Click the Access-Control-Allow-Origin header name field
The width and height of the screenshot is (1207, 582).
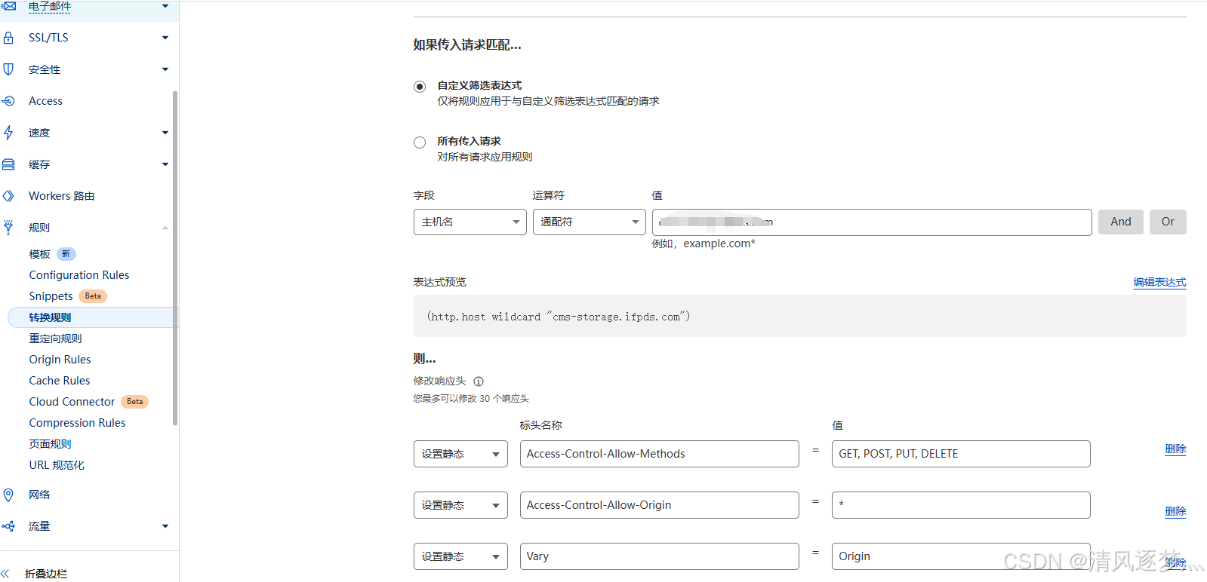click(660, 505)
